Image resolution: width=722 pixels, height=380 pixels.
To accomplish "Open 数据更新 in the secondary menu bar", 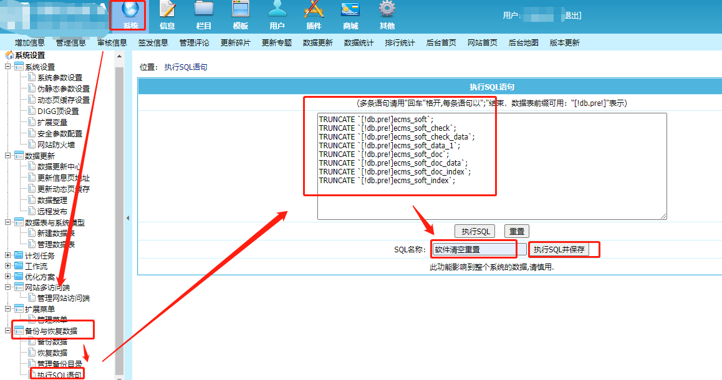I will 317,43.
